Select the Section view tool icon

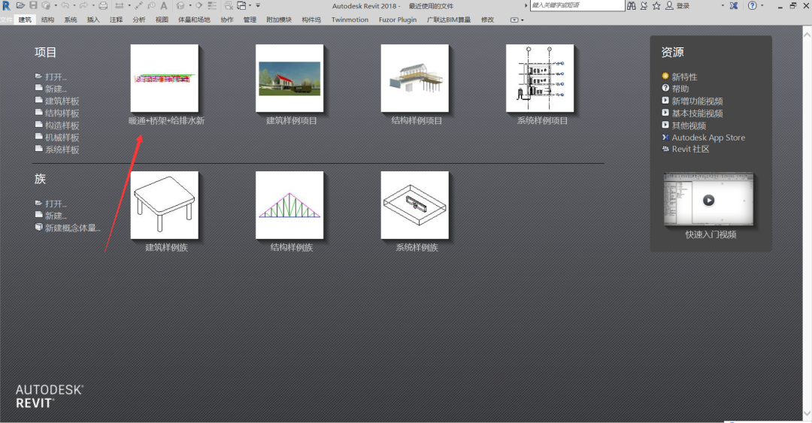(x=198, y=6)
